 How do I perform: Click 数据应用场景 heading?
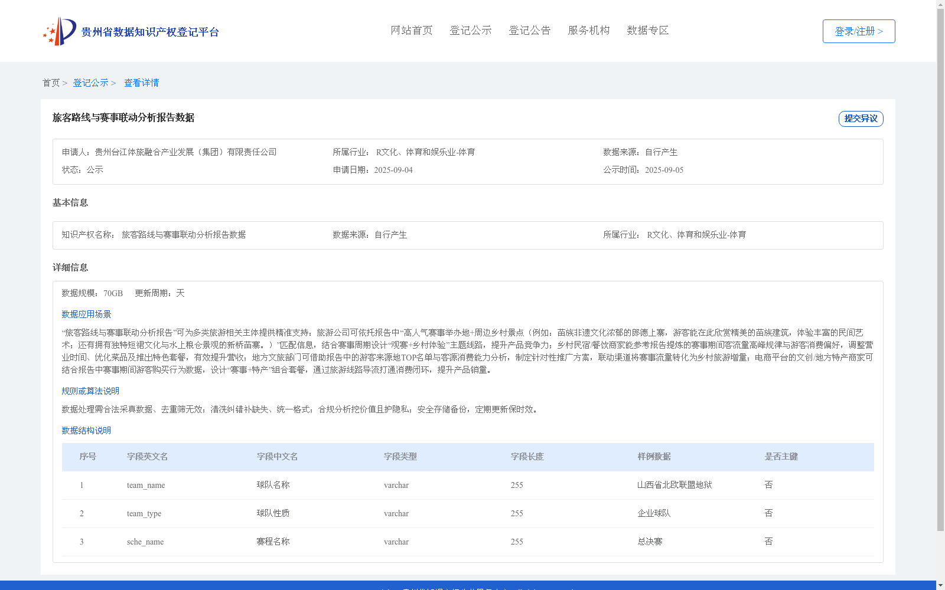coord(86,314)
